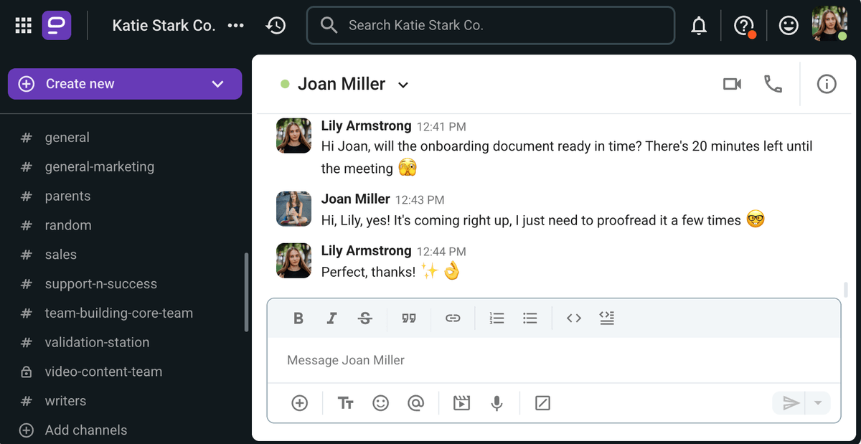
Task: Click the 12:44 PM message timestamp
Action: [x=441, y=252]
